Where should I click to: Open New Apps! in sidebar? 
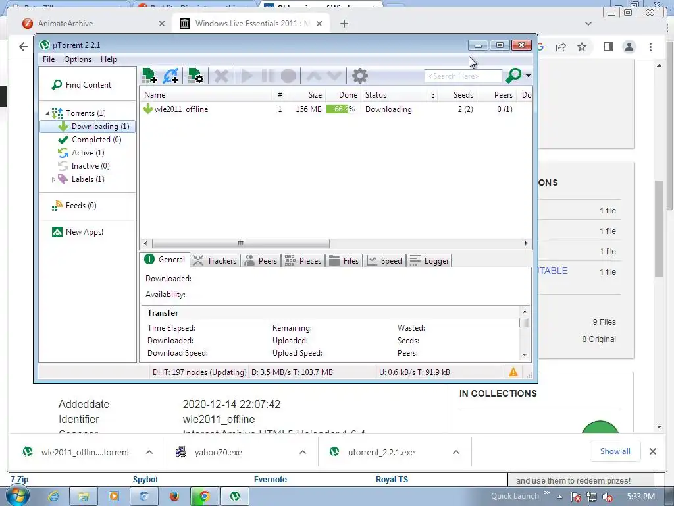click(78, 232)
